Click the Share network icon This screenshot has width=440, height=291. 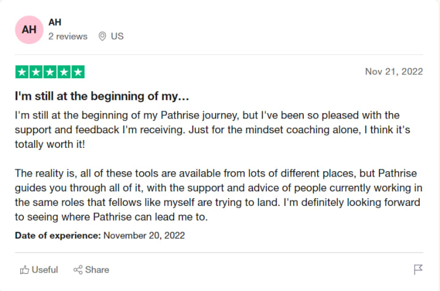(78, 270)
